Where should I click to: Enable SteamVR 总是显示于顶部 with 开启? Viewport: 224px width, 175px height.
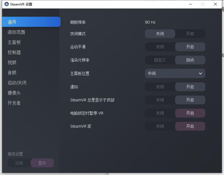pos(190,100)
